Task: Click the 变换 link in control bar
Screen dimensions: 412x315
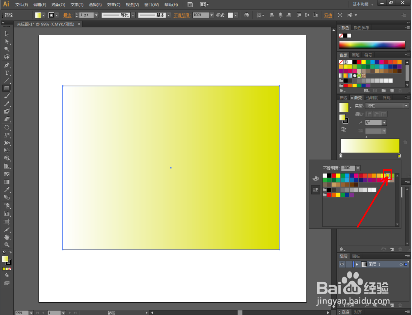Action: (x=328, y=15)
